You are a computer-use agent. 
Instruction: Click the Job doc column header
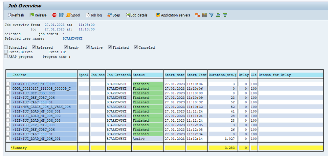pos(98,75)
